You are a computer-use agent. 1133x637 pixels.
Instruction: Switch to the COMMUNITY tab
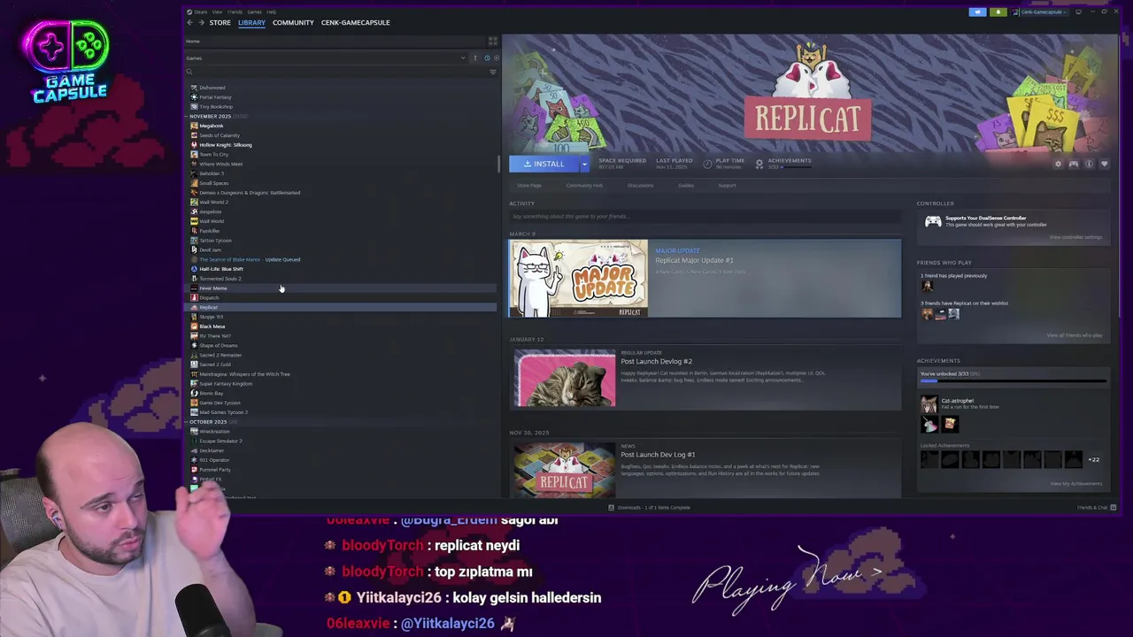293,22
